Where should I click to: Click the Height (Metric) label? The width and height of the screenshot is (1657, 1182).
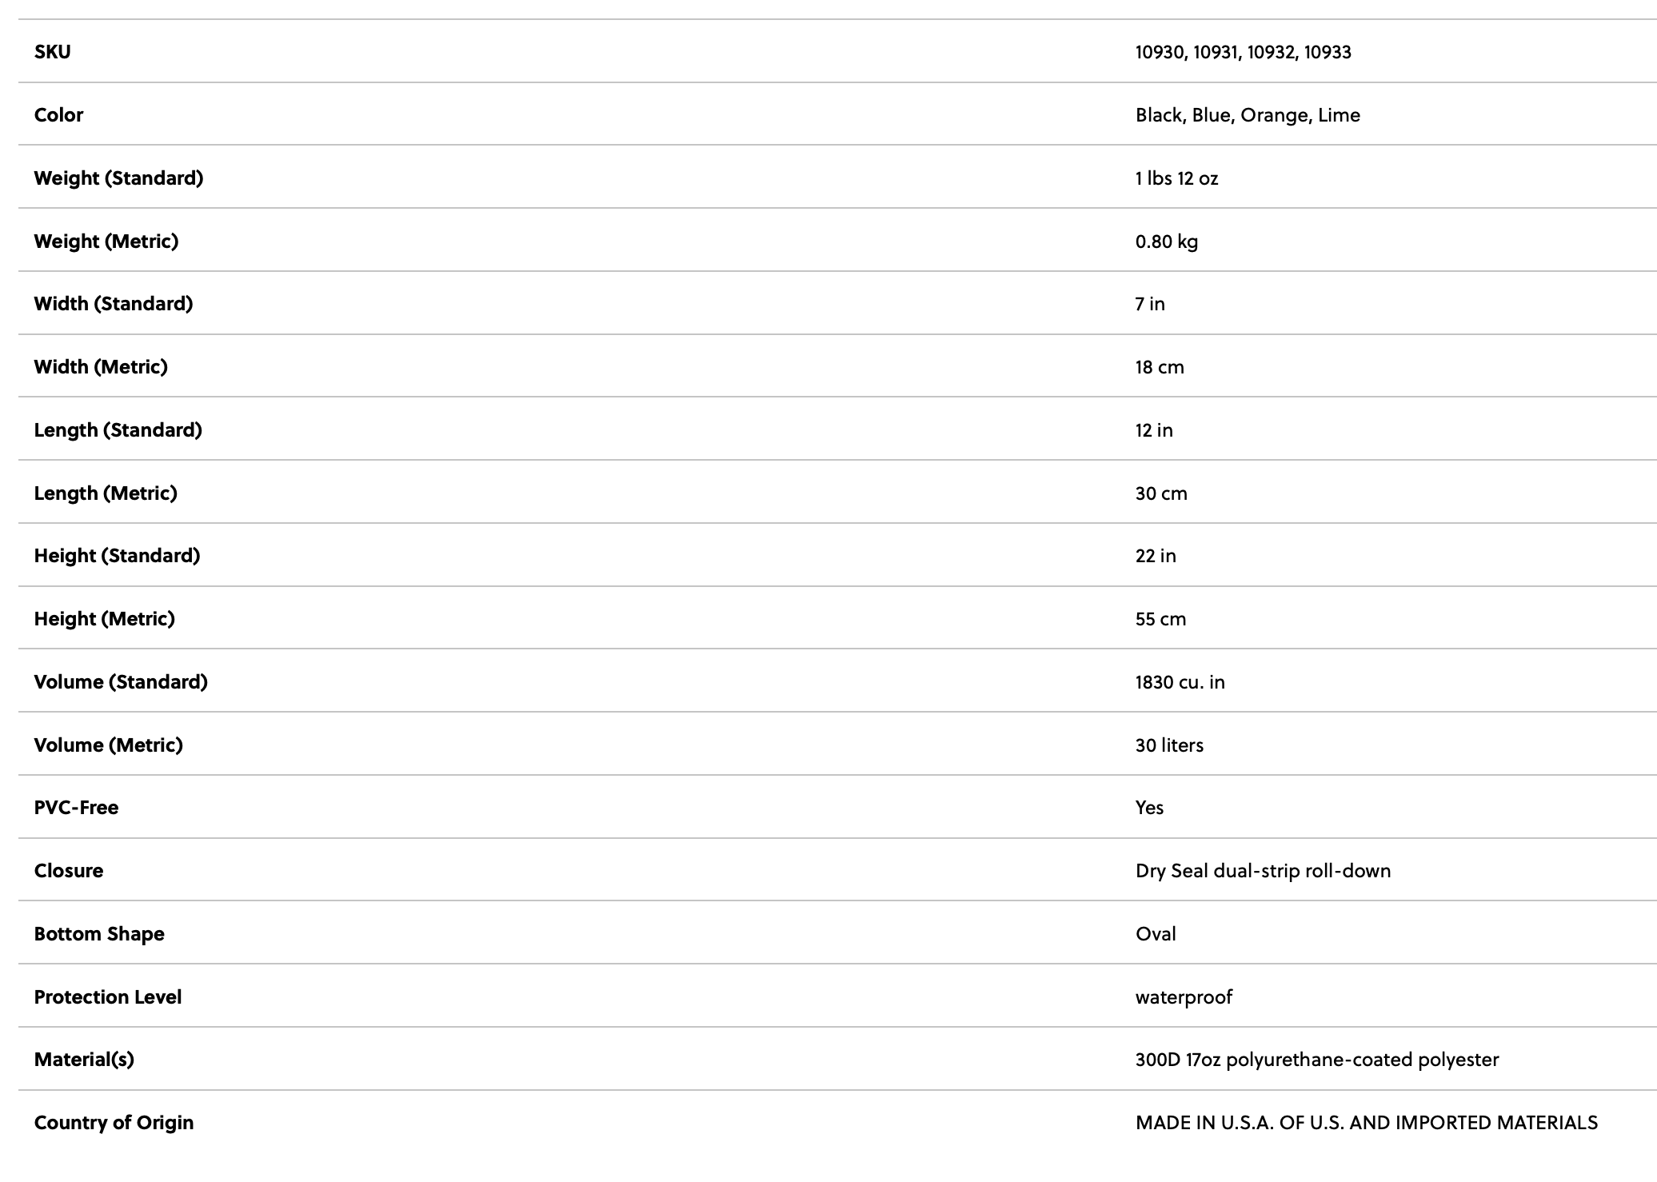(x=104, y=619)
